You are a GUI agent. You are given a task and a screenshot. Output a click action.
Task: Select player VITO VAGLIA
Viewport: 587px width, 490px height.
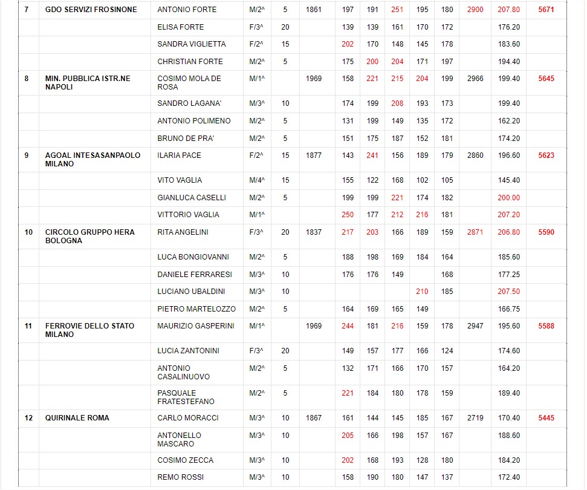pyautogui.click(x=180, y=180)
